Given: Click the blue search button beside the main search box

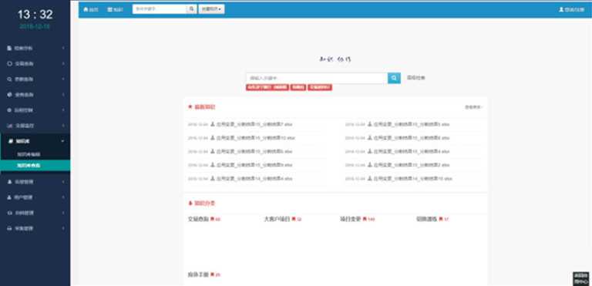Looking at the screenshot, I should tap(394, 78).
